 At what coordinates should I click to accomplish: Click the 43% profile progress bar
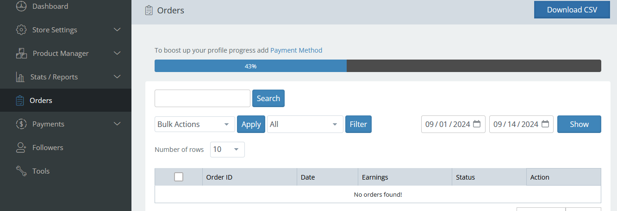pos(377,66)
